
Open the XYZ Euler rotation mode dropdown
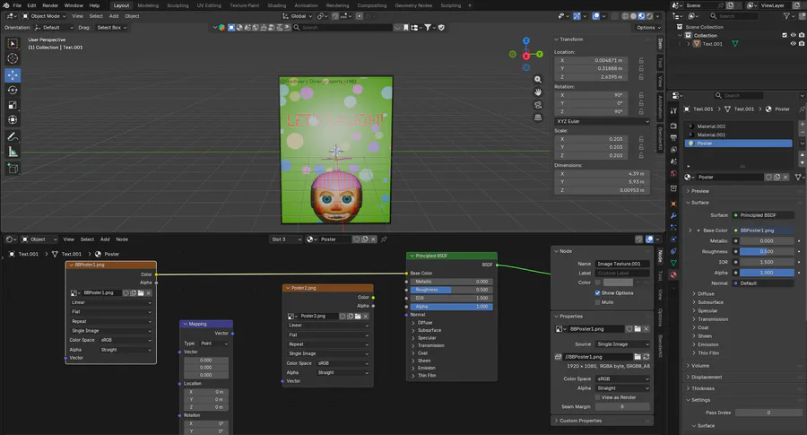pos(601,121)
